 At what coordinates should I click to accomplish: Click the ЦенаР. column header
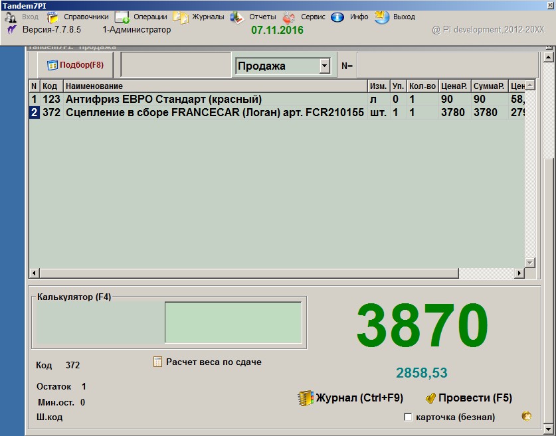coord(454,86)
